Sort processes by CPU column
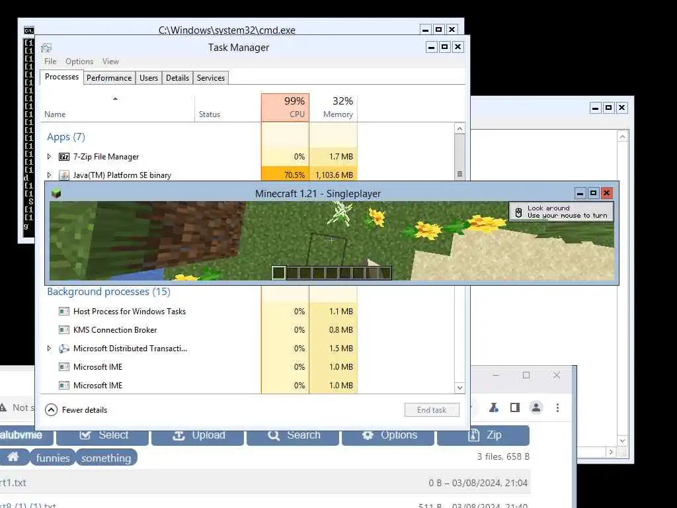The image size is (677, 508). (x=285, y=107)
